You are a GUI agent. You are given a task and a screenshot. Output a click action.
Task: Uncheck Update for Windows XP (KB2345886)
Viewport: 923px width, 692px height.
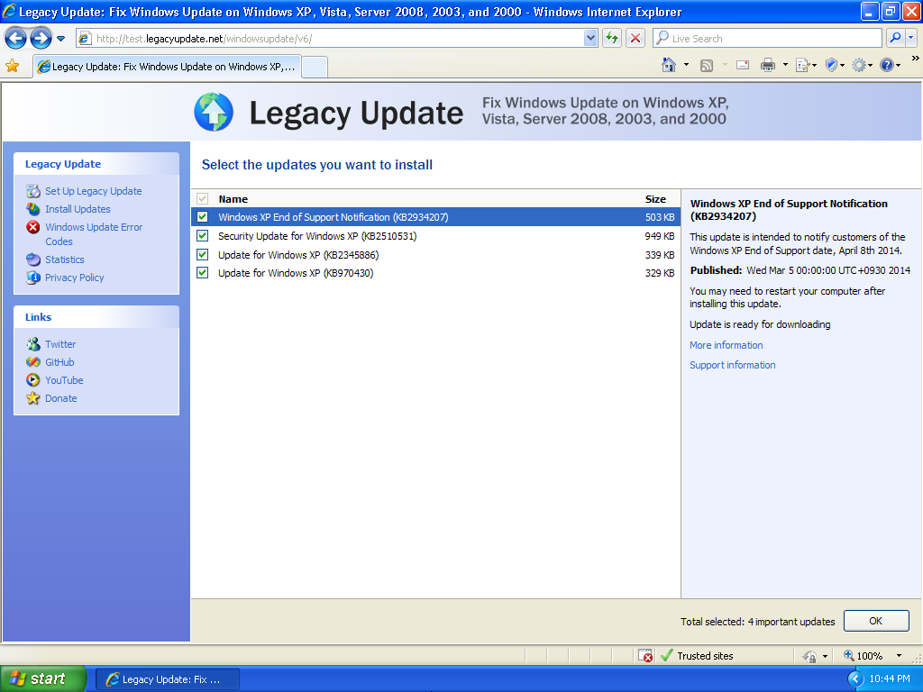(203, 255)
